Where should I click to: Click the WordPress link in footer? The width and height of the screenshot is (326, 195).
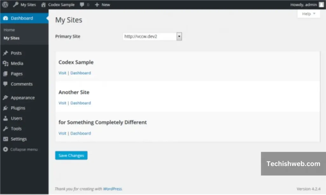[112, 189]
